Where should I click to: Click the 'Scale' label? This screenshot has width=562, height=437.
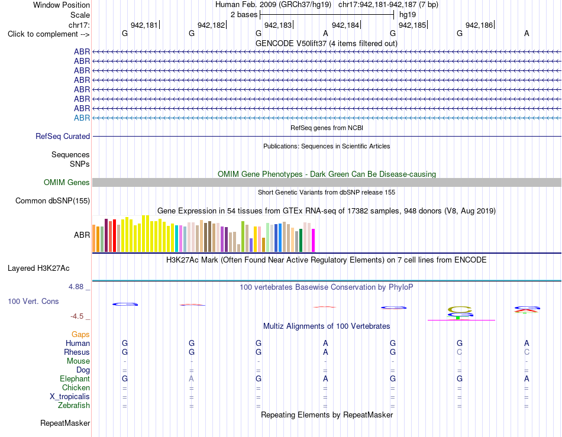coord(80,15)
